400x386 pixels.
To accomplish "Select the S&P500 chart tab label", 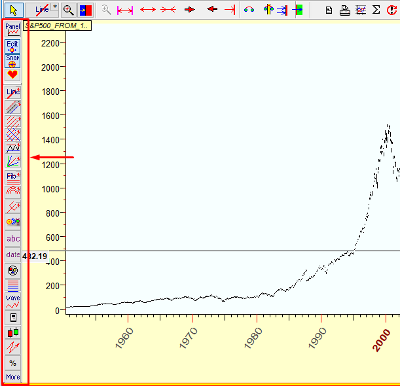I will 58,25.
